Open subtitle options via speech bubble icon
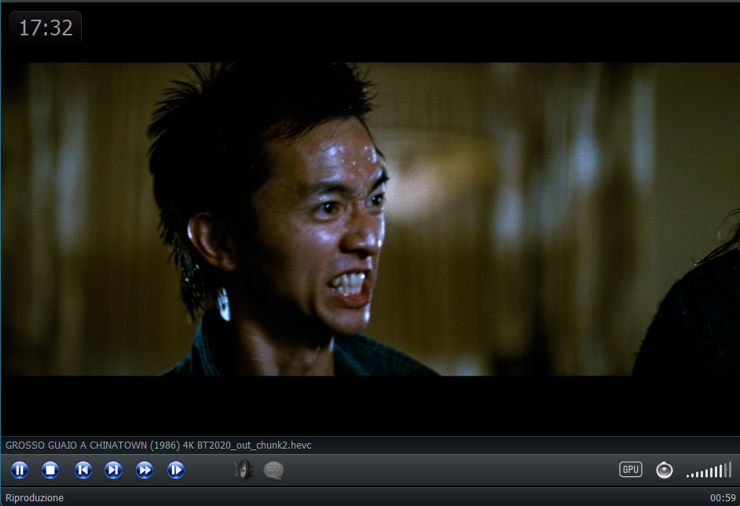The height and width of the screenshot is (506, 740). (x=273, y=470)
